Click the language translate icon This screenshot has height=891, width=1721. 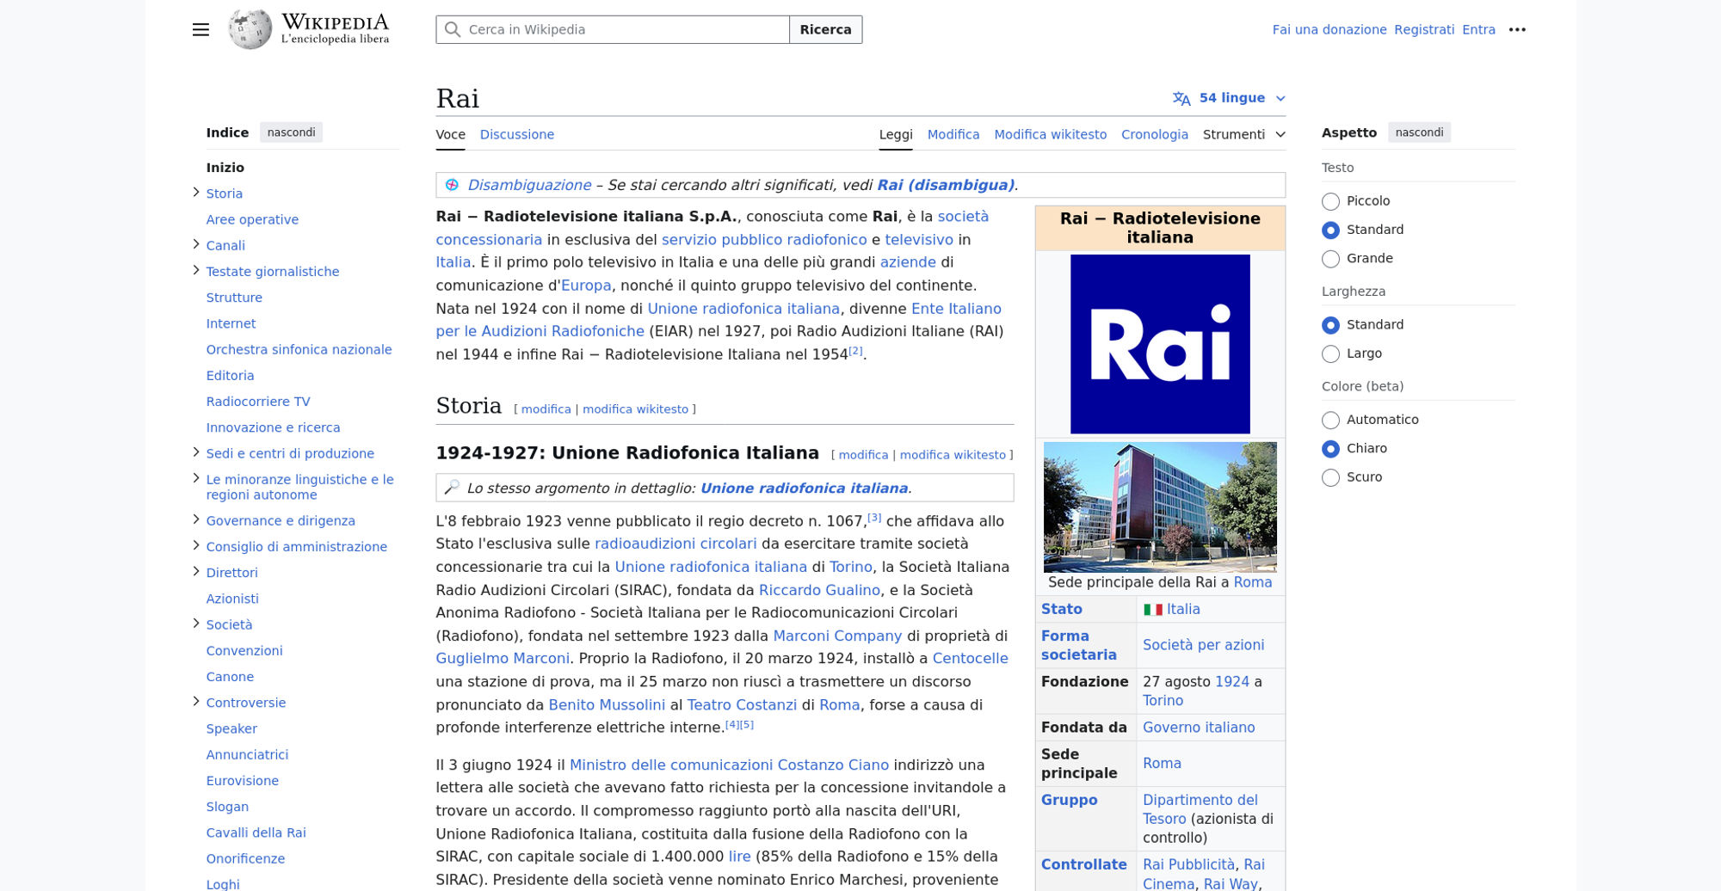pos(1181,98)
